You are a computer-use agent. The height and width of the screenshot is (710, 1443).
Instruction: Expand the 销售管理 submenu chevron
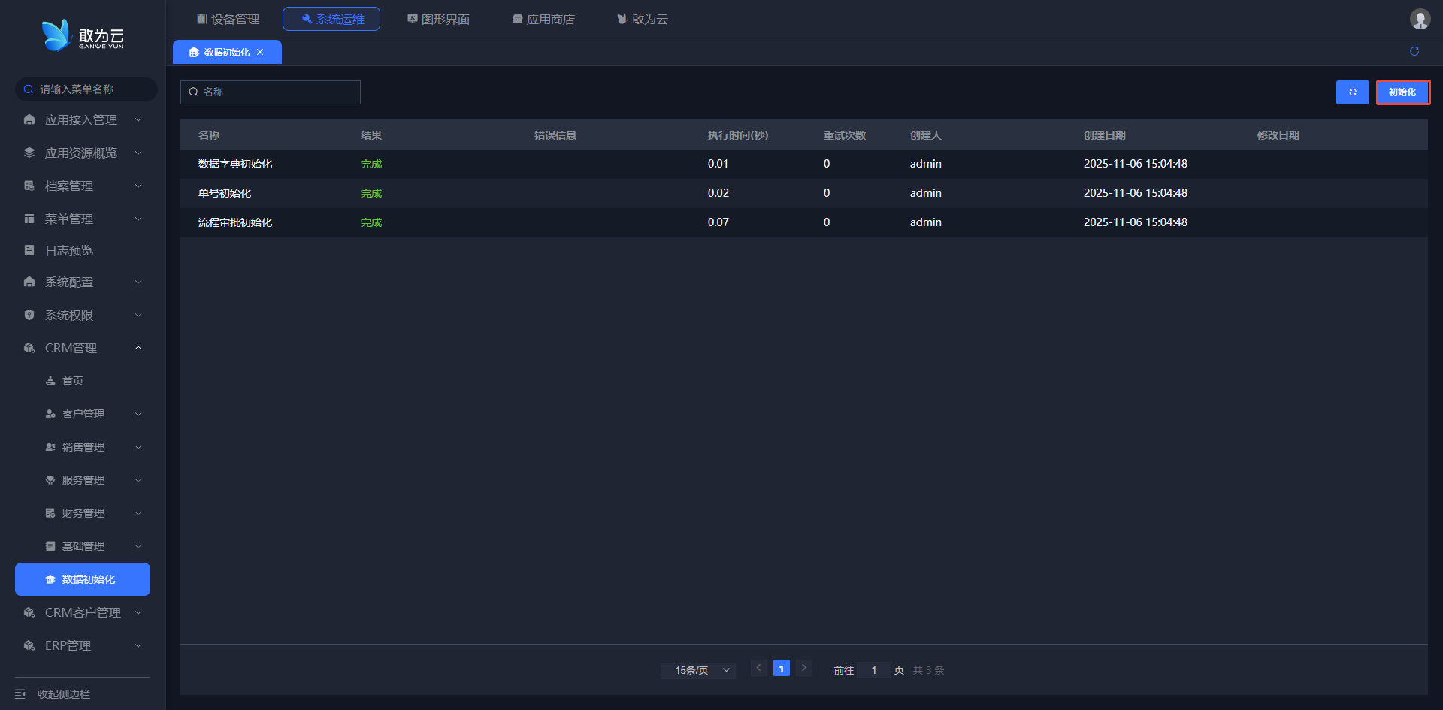click(x=138, y=447)
